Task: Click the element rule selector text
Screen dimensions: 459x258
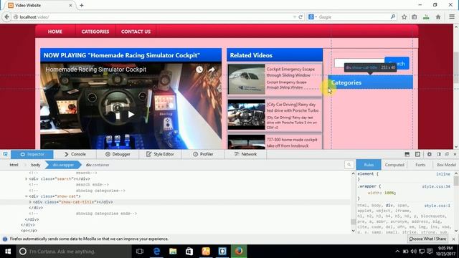Action: 366,173
